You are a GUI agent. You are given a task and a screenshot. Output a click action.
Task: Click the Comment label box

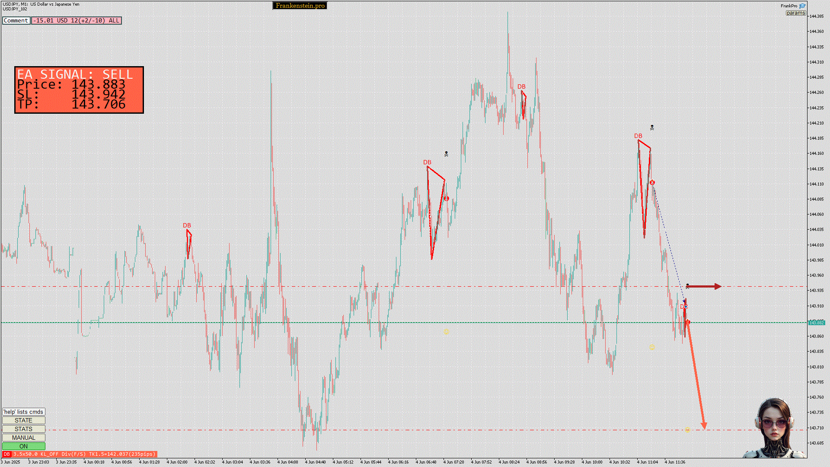16,20
